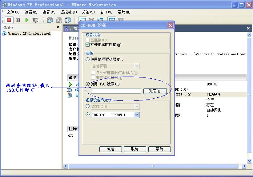Open the 文件 menu
253x177 pixels.
[x=13, y=12]
